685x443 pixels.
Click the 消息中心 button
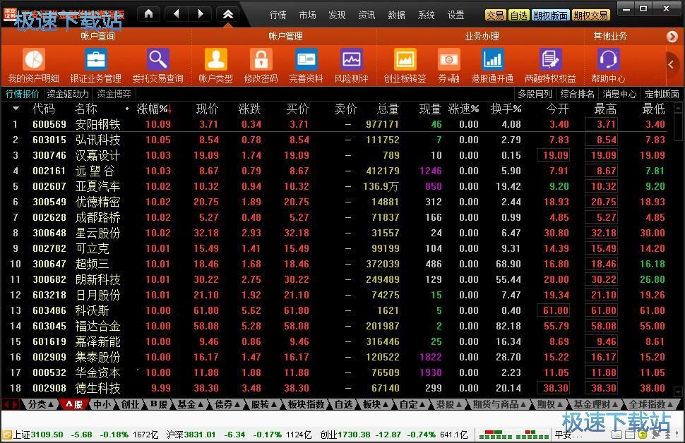619,94
